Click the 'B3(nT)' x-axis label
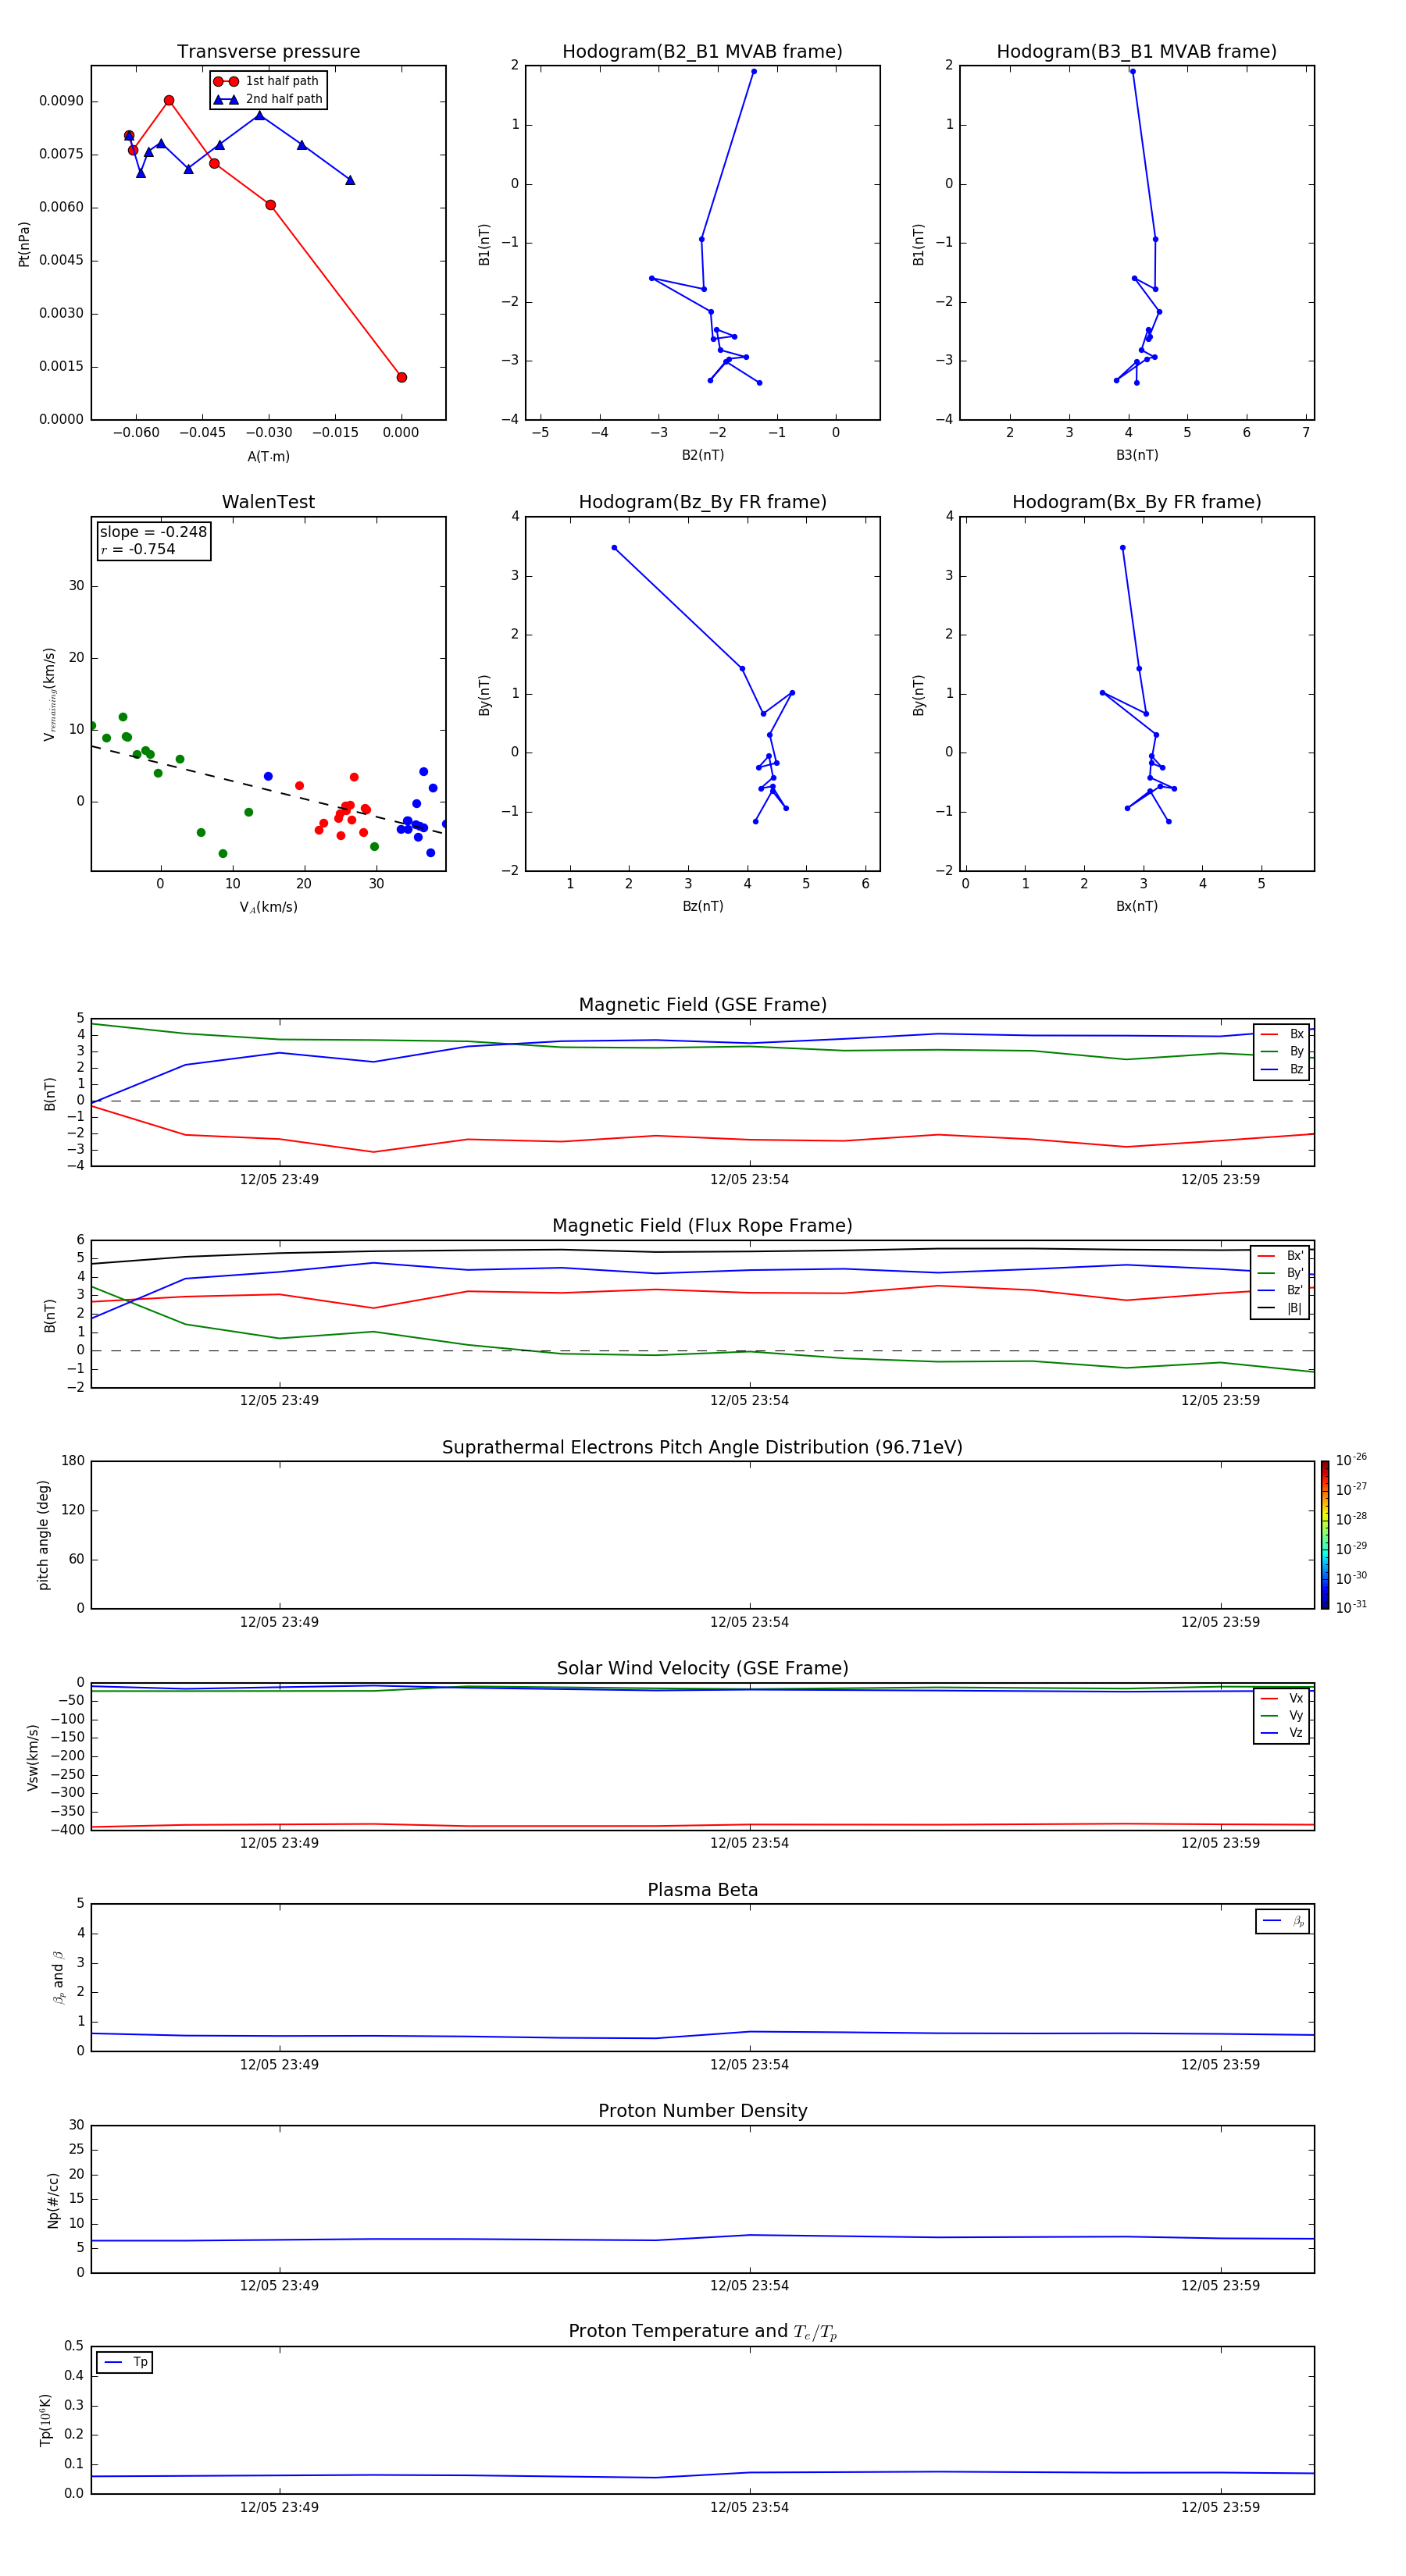Image resolution: width=1406 pixels, height=2576 pixels. point(1137,455)
